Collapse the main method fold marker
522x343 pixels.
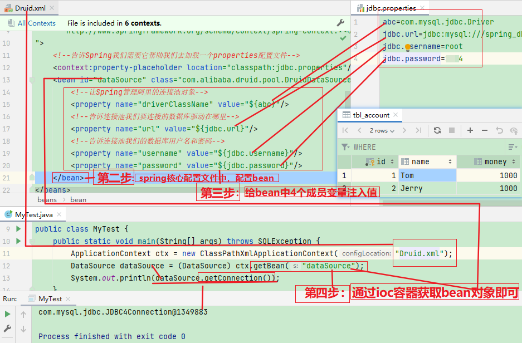point(32,241)
